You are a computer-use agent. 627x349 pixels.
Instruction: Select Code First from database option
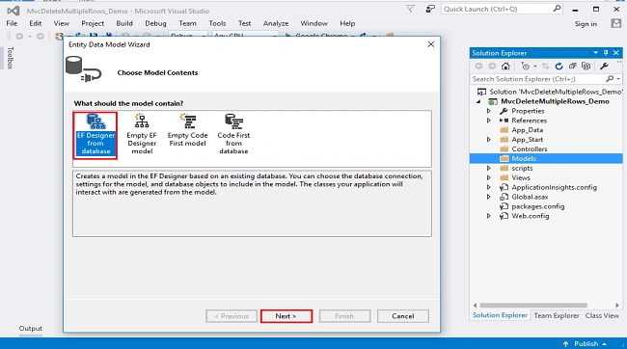233,135
